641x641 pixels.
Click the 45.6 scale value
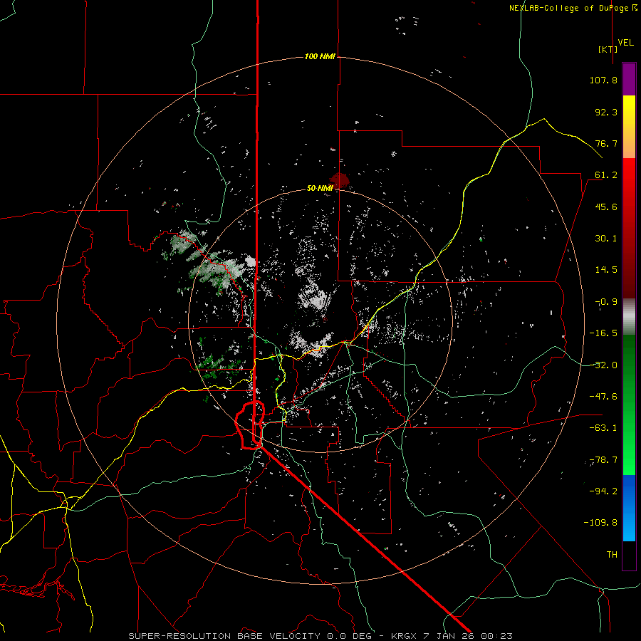tap(606, 207)
